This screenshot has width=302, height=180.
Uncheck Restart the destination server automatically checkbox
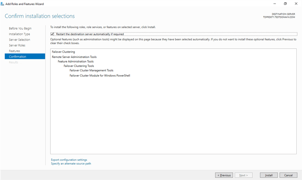(52, 34)
